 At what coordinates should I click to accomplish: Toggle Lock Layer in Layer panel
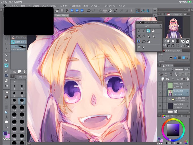point(171,74)
